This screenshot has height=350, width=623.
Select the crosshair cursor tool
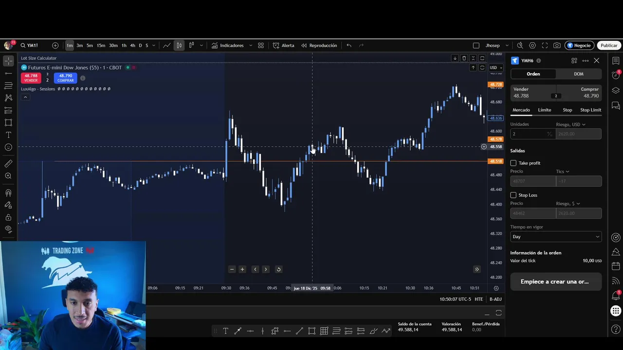click(8, 61)
